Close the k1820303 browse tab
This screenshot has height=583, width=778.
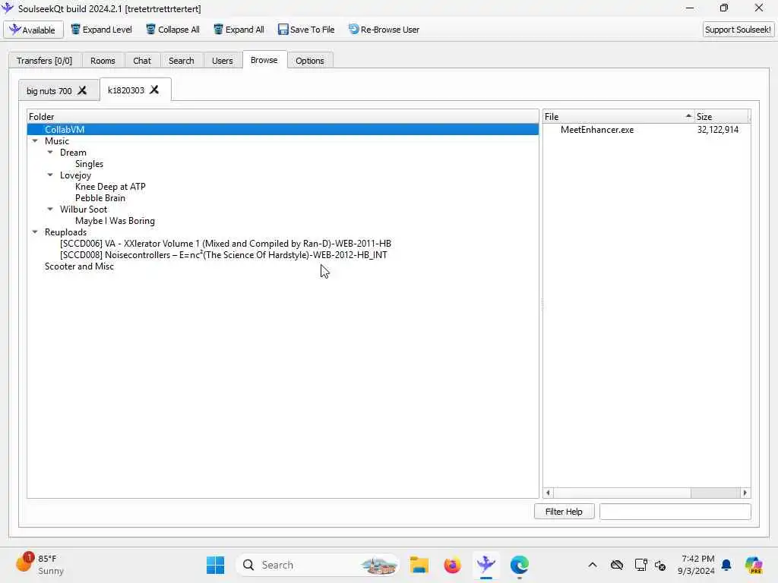[x=154, y=90]
